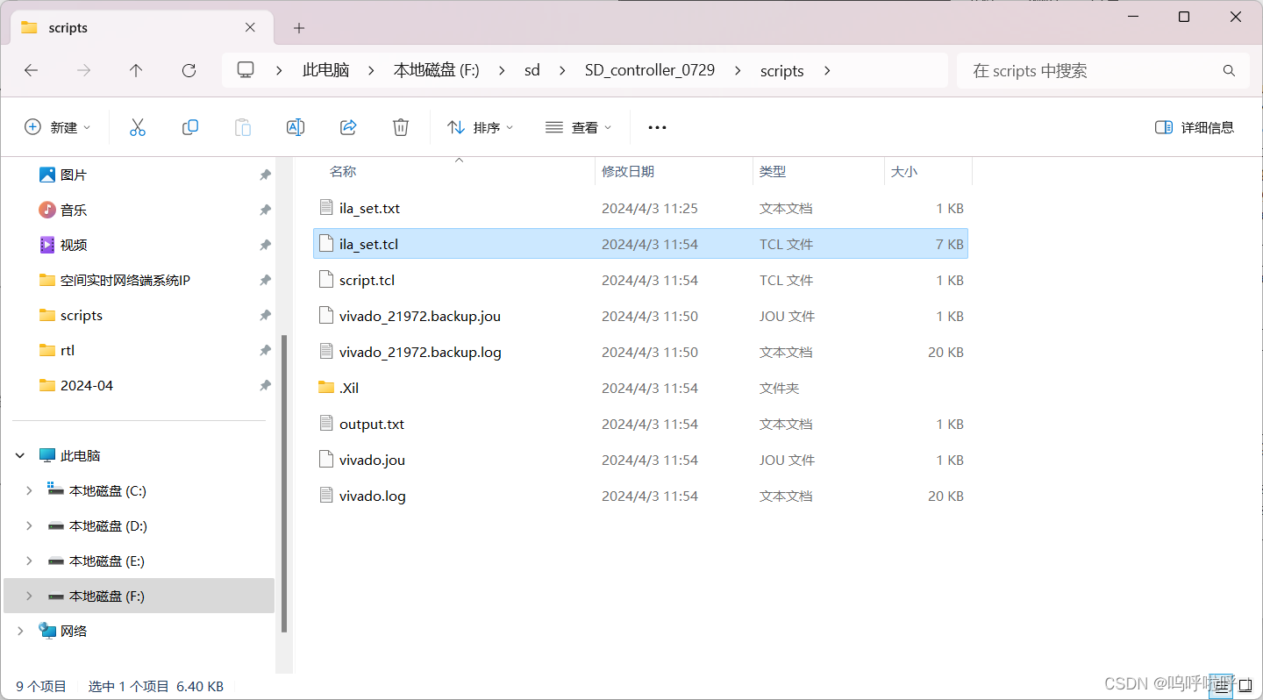Click the .Xil folder icon

click(326, 388)
